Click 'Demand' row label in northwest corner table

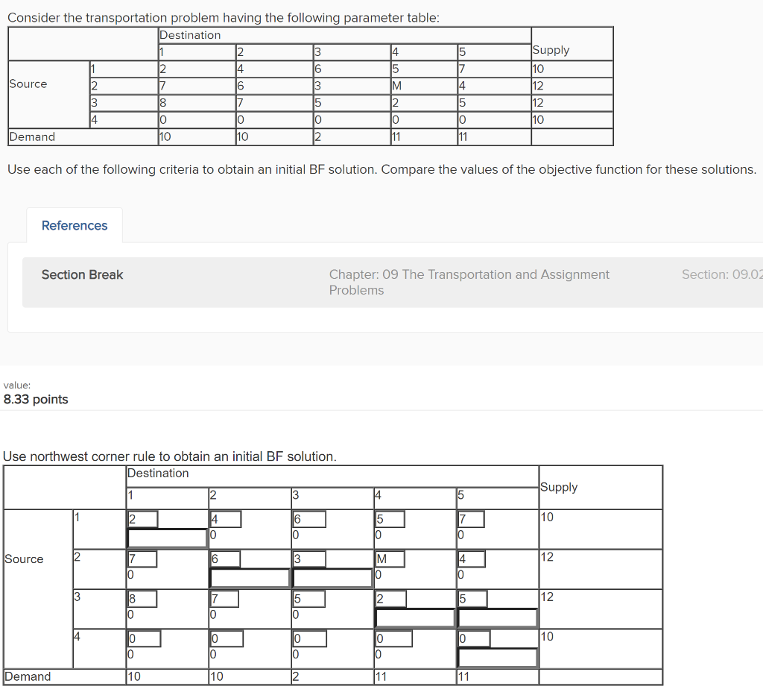click(x=28, y=676)
